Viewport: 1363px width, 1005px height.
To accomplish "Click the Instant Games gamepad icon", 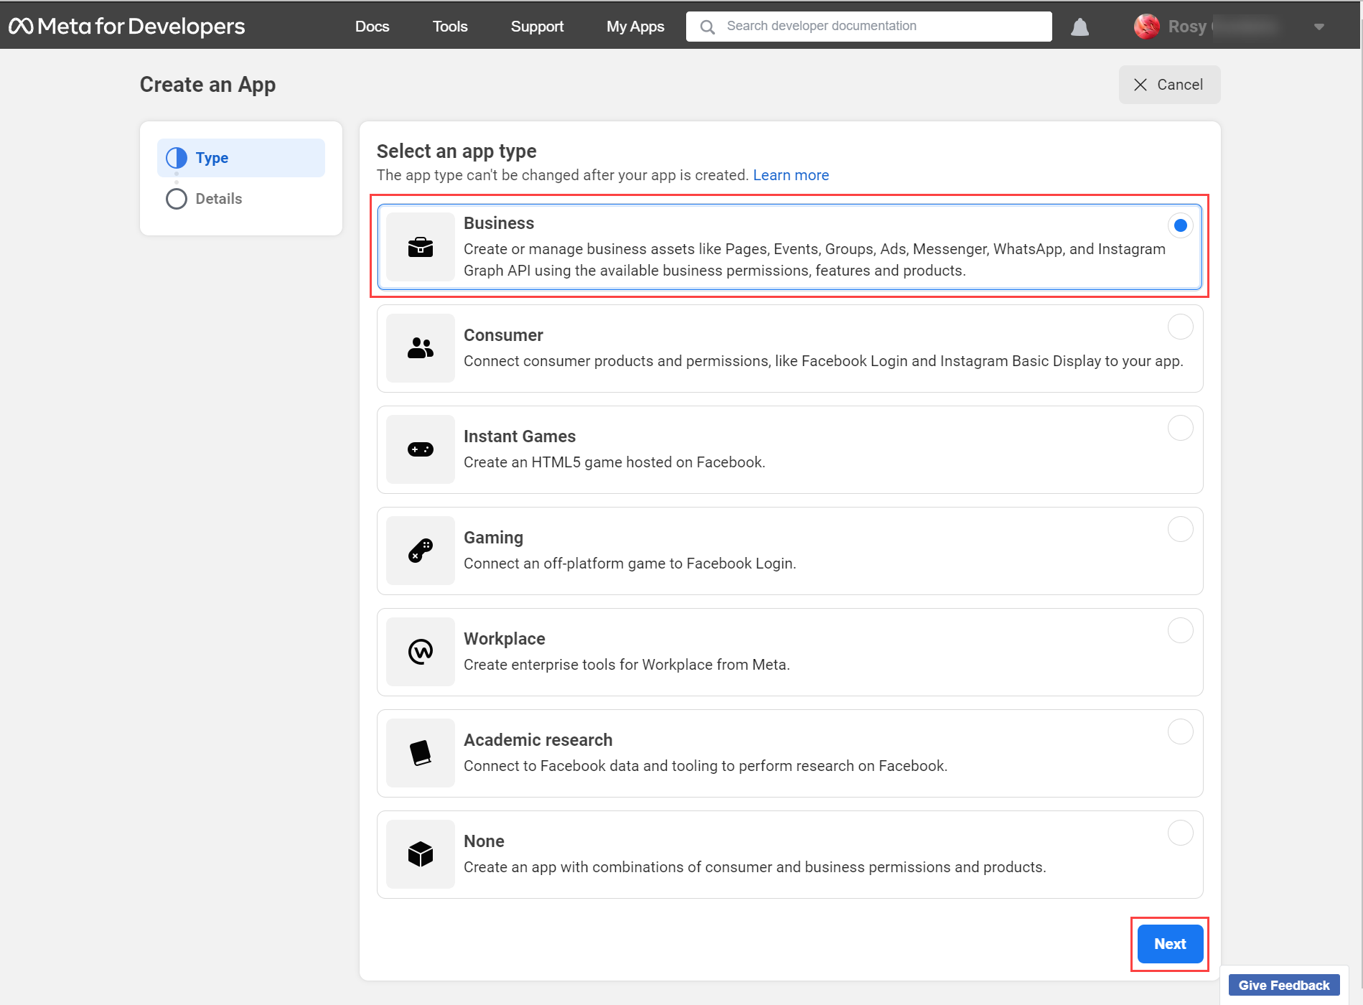I will point(420,449).
